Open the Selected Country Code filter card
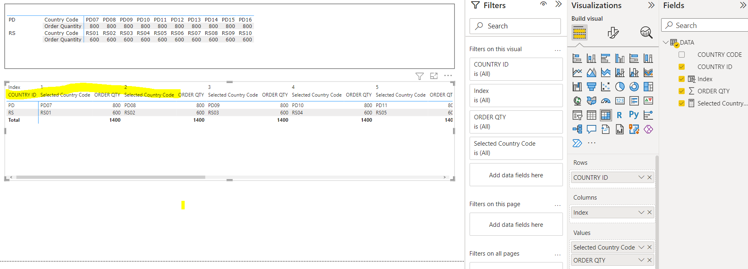Viewport: 748px width, 269px height. coord(516,148)
